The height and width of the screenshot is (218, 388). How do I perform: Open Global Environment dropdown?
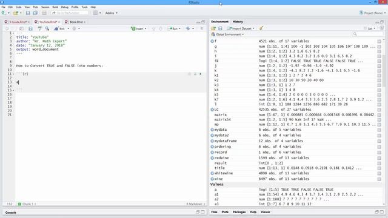(x=227, y=35)
